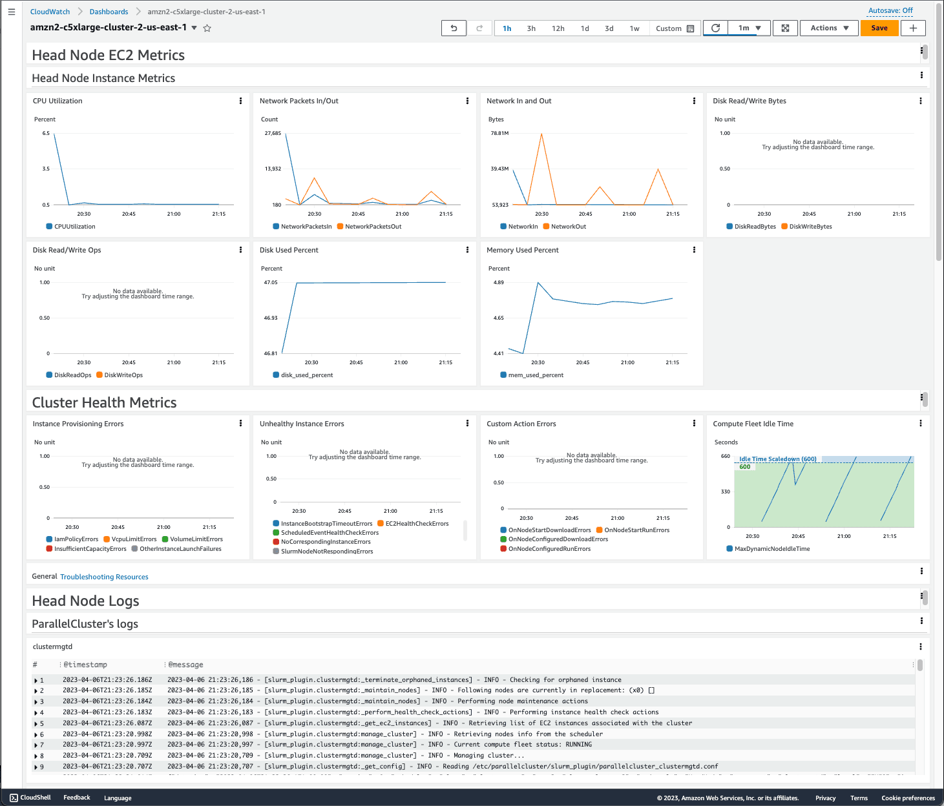Open the Troubleshooting Resources link
The image size is (944, 806).
tap(104, 576)
